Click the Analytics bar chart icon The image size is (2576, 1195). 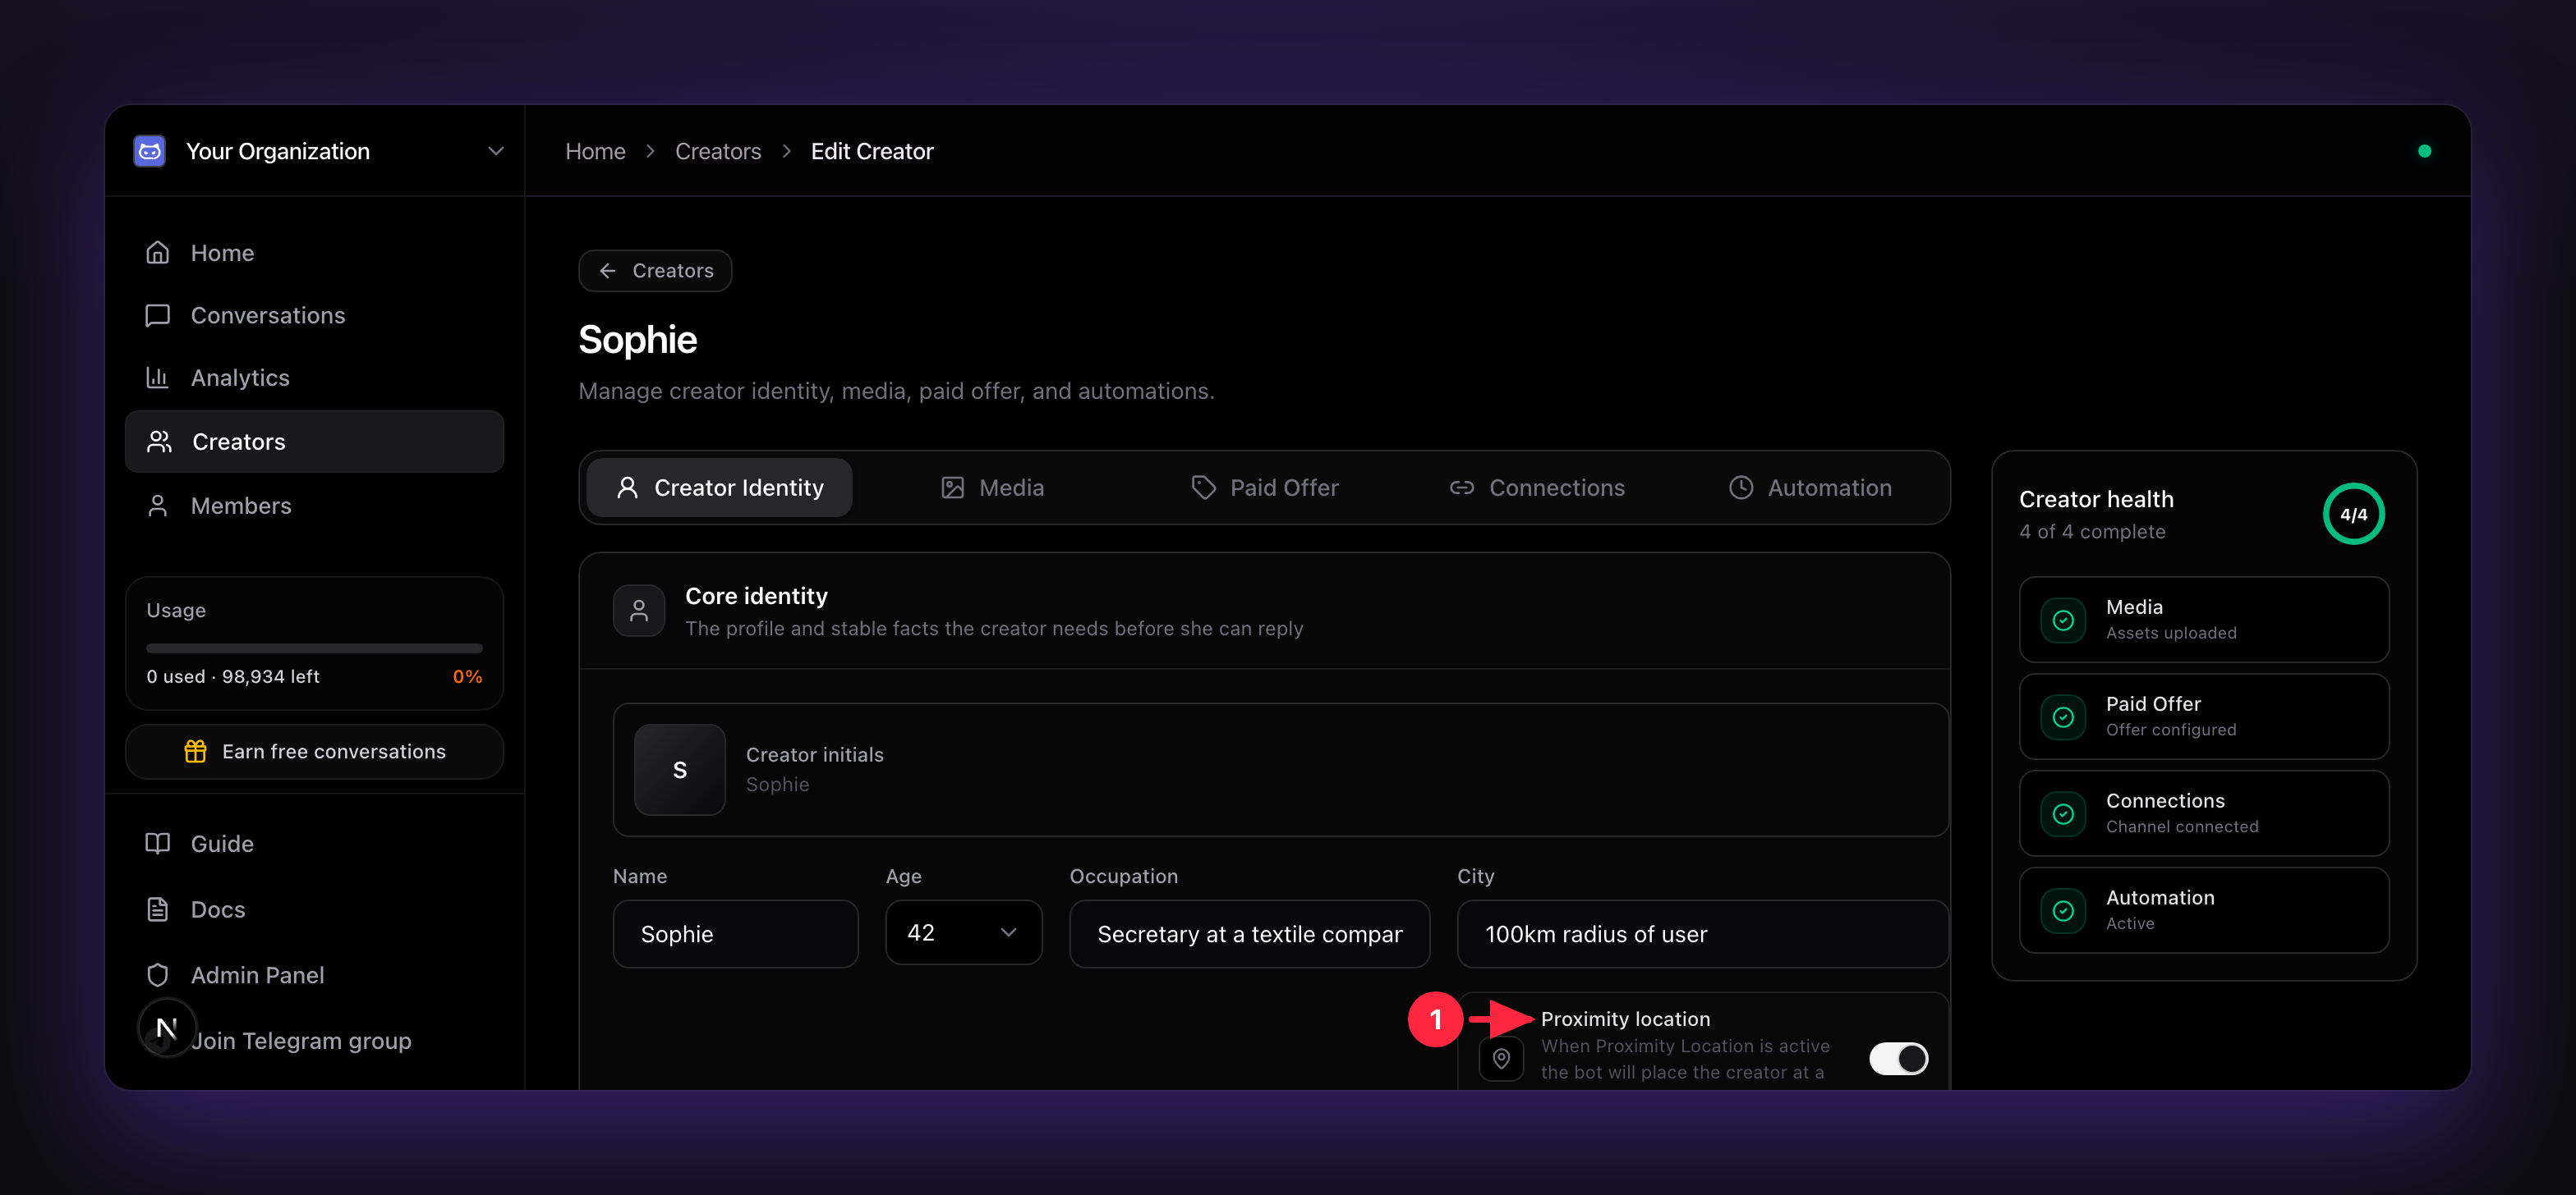point(158,378)
